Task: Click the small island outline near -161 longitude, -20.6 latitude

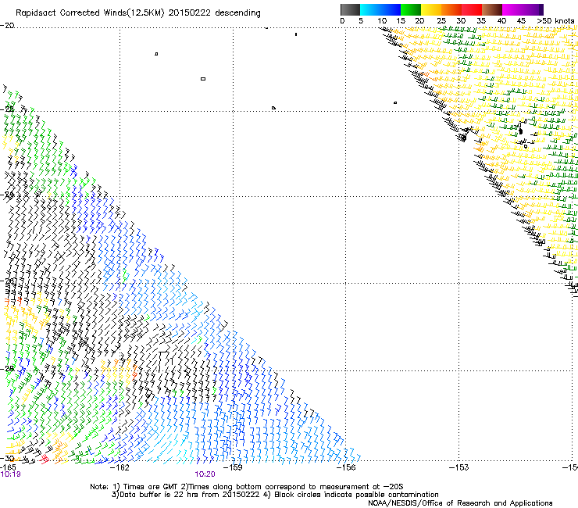Action: point(156,54)
